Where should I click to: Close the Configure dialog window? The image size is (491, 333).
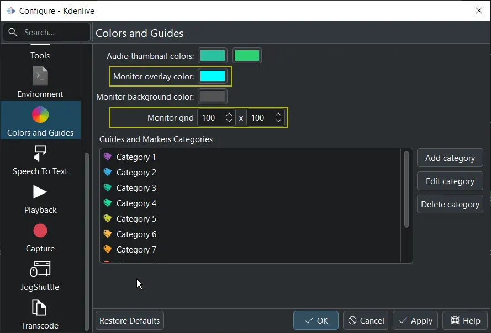478,10
